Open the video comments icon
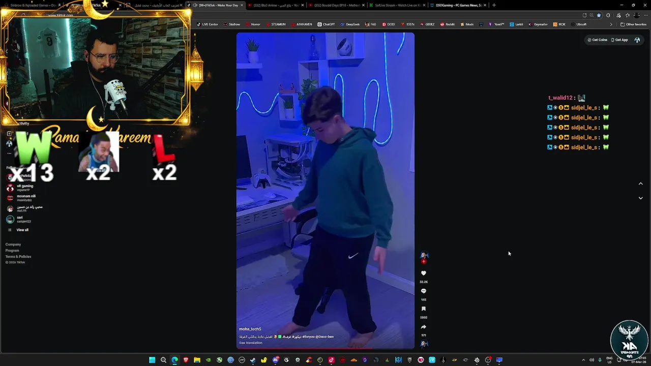651x366 pixels. tap(423, 291)
